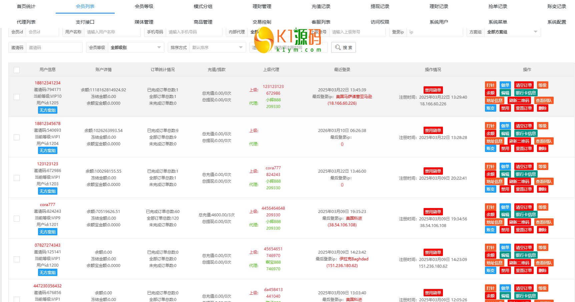Open 商品管理 tab

[x=203, y=22]
